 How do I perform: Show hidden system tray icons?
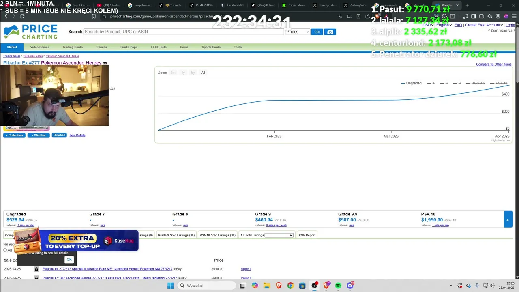pyautogui.click(x=451, y=286)
